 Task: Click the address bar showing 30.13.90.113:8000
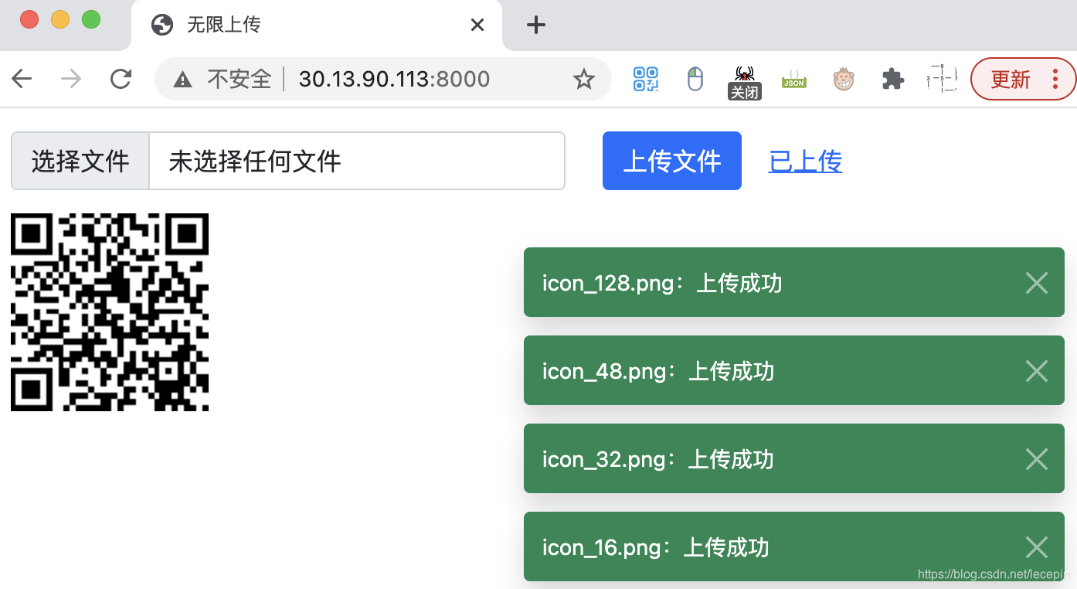pyautogui.click(x=383, y=79)
